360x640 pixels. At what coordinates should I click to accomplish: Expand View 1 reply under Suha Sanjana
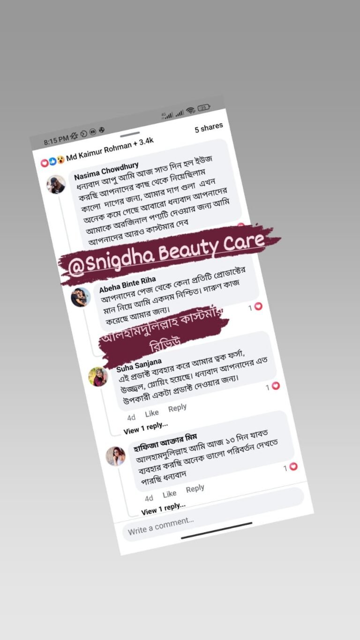click(146, 428)
